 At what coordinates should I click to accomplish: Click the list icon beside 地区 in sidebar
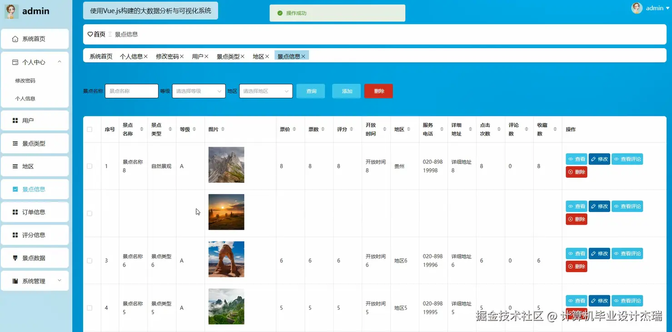pyautogui.click(x=15, y=166)
